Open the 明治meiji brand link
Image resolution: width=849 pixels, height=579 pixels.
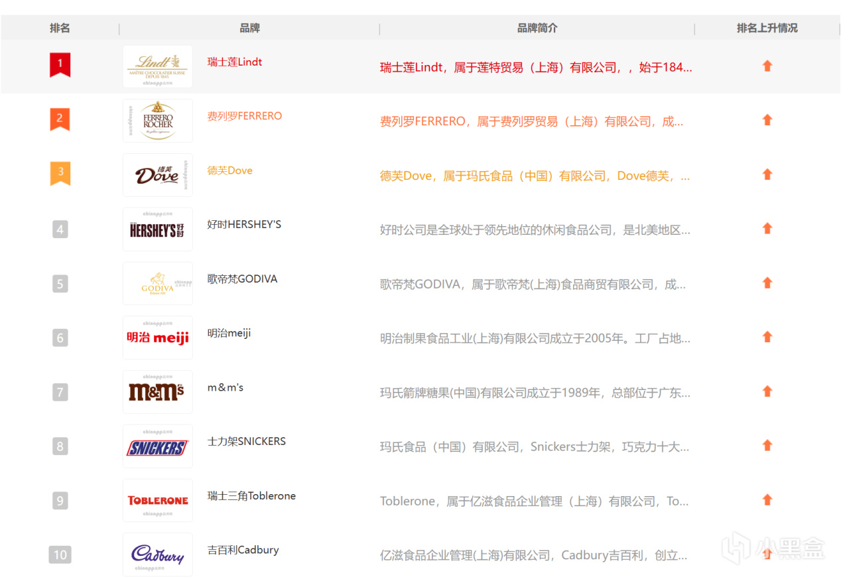[229, 333]
